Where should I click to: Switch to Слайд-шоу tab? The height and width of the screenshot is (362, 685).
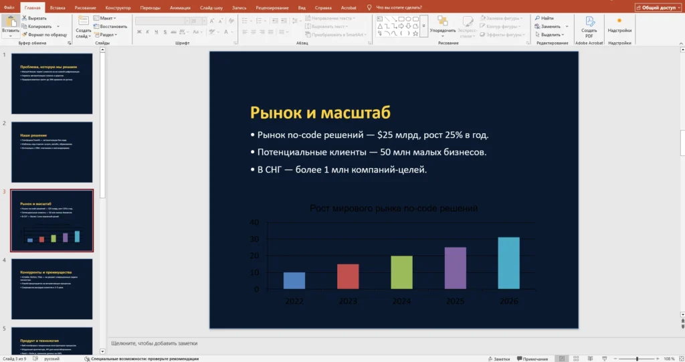pyautogui.click(x=211, y=7)
